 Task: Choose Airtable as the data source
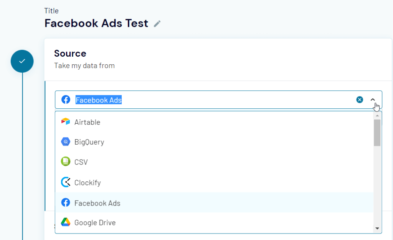pos(86,122)
